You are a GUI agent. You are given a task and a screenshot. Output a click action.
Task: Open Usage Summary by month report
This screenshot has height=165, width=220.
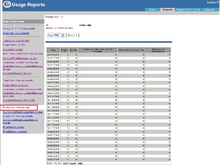[x=19, y=28]
